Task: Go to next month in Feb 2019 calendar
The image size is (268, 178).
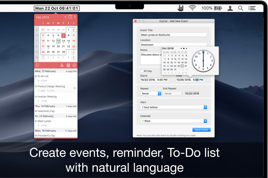Action: tap(74, 17)
